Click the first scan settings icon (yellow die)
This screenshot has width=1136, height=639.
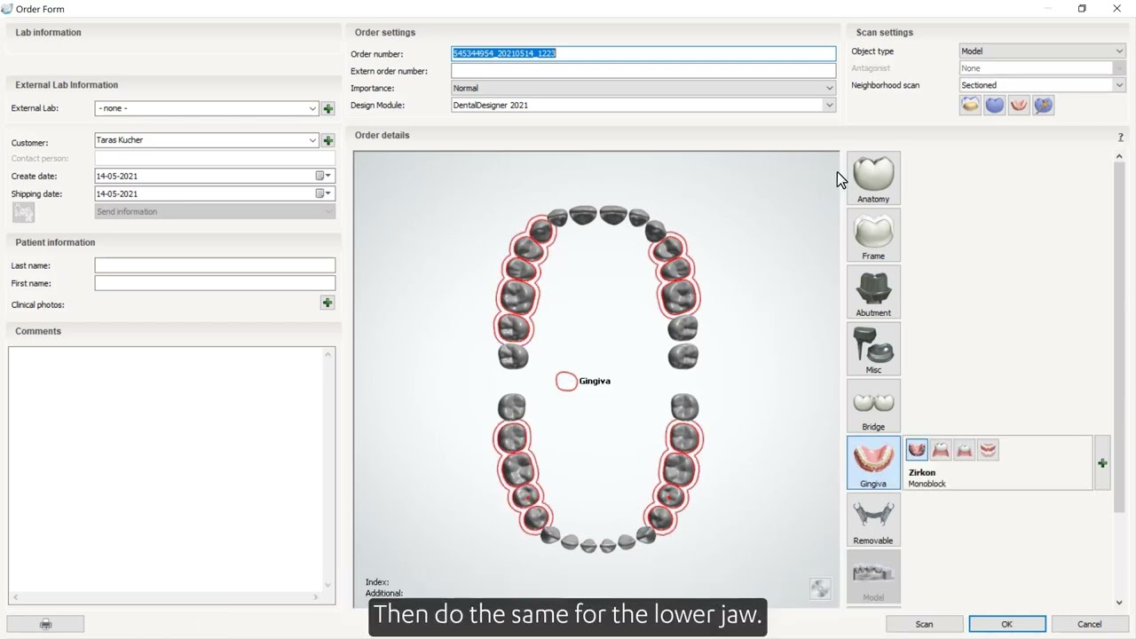pyautogui.click(x=971, y=105)
